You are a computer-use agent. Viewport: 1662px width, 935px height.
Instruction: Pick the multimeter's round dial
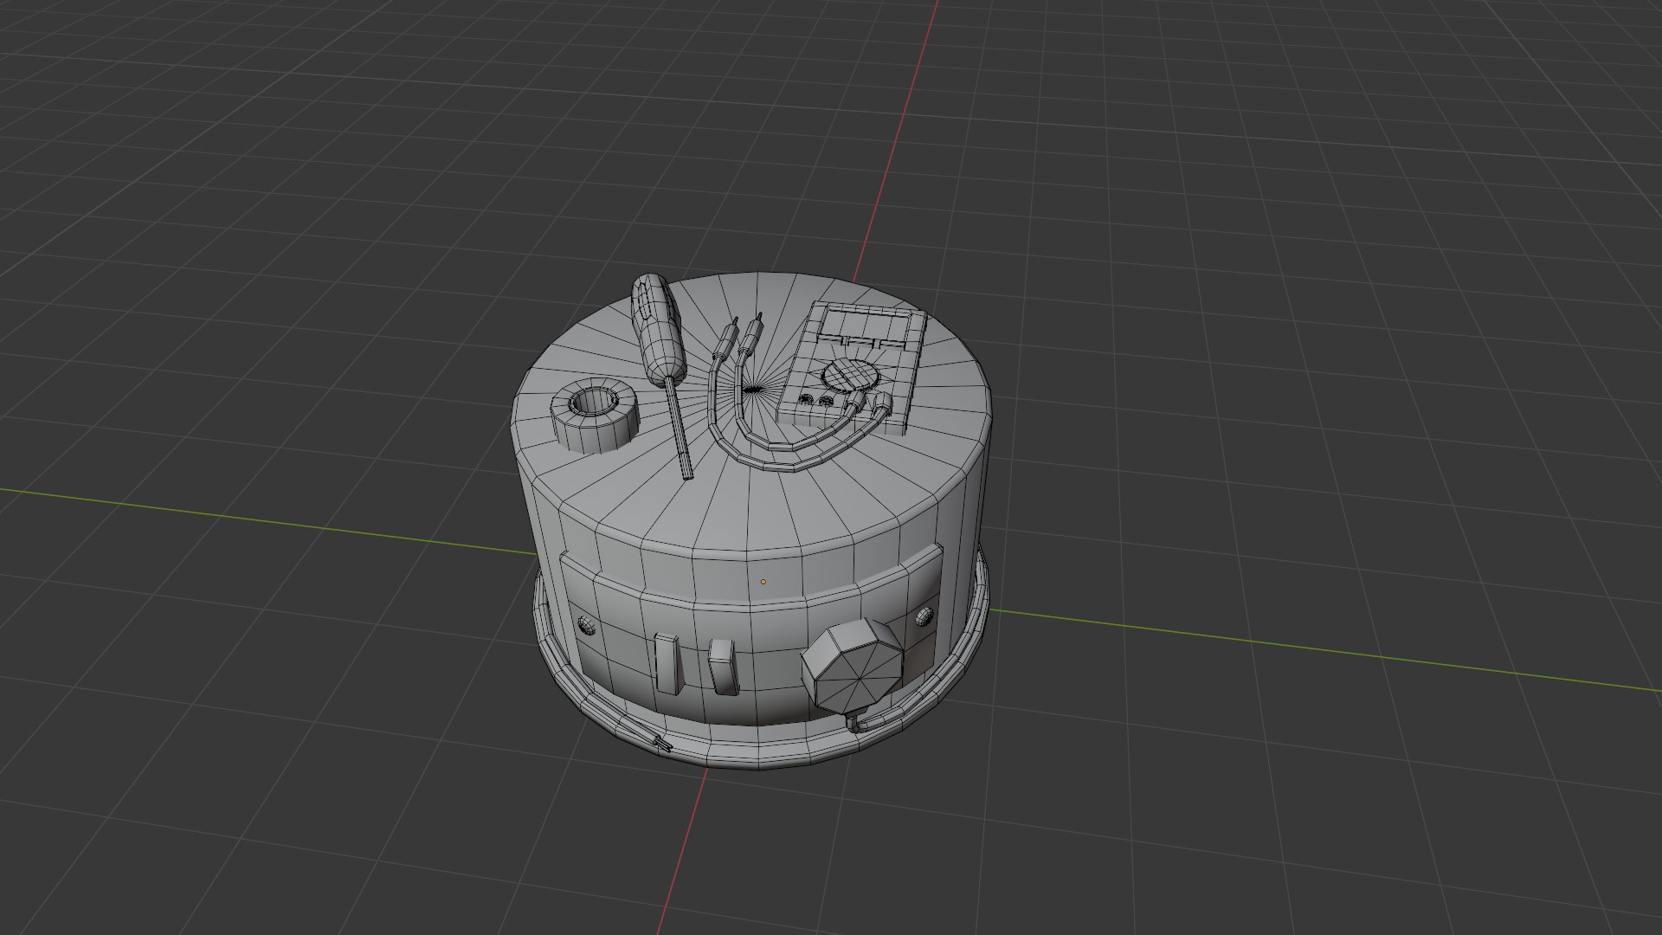[x=850, y=376]
